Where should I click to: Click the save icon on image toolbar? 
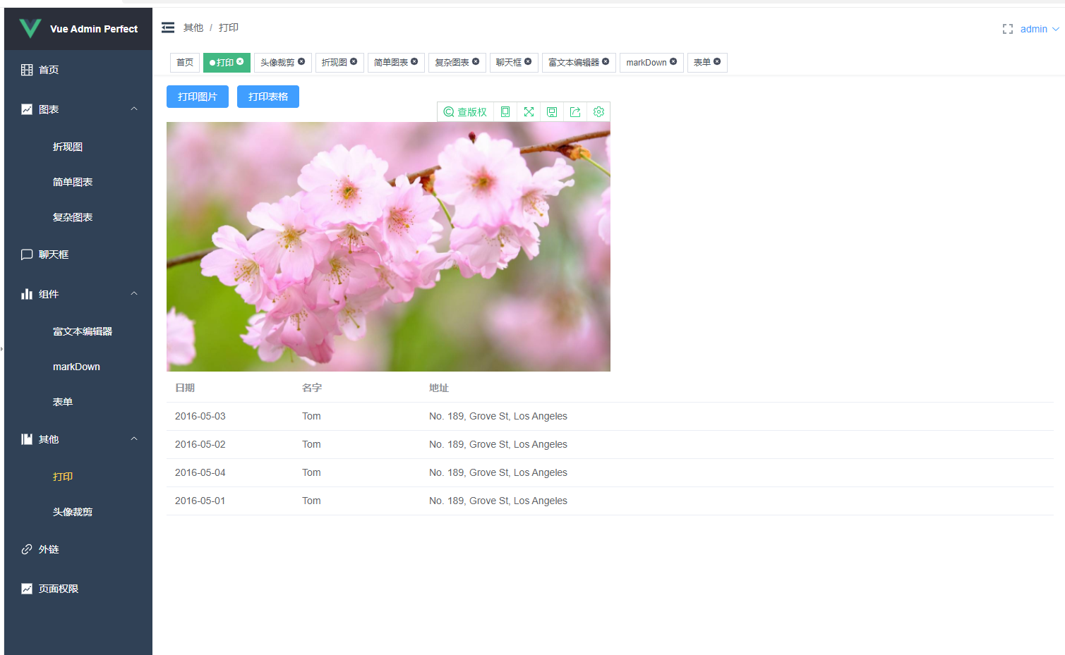pos(552,112)
